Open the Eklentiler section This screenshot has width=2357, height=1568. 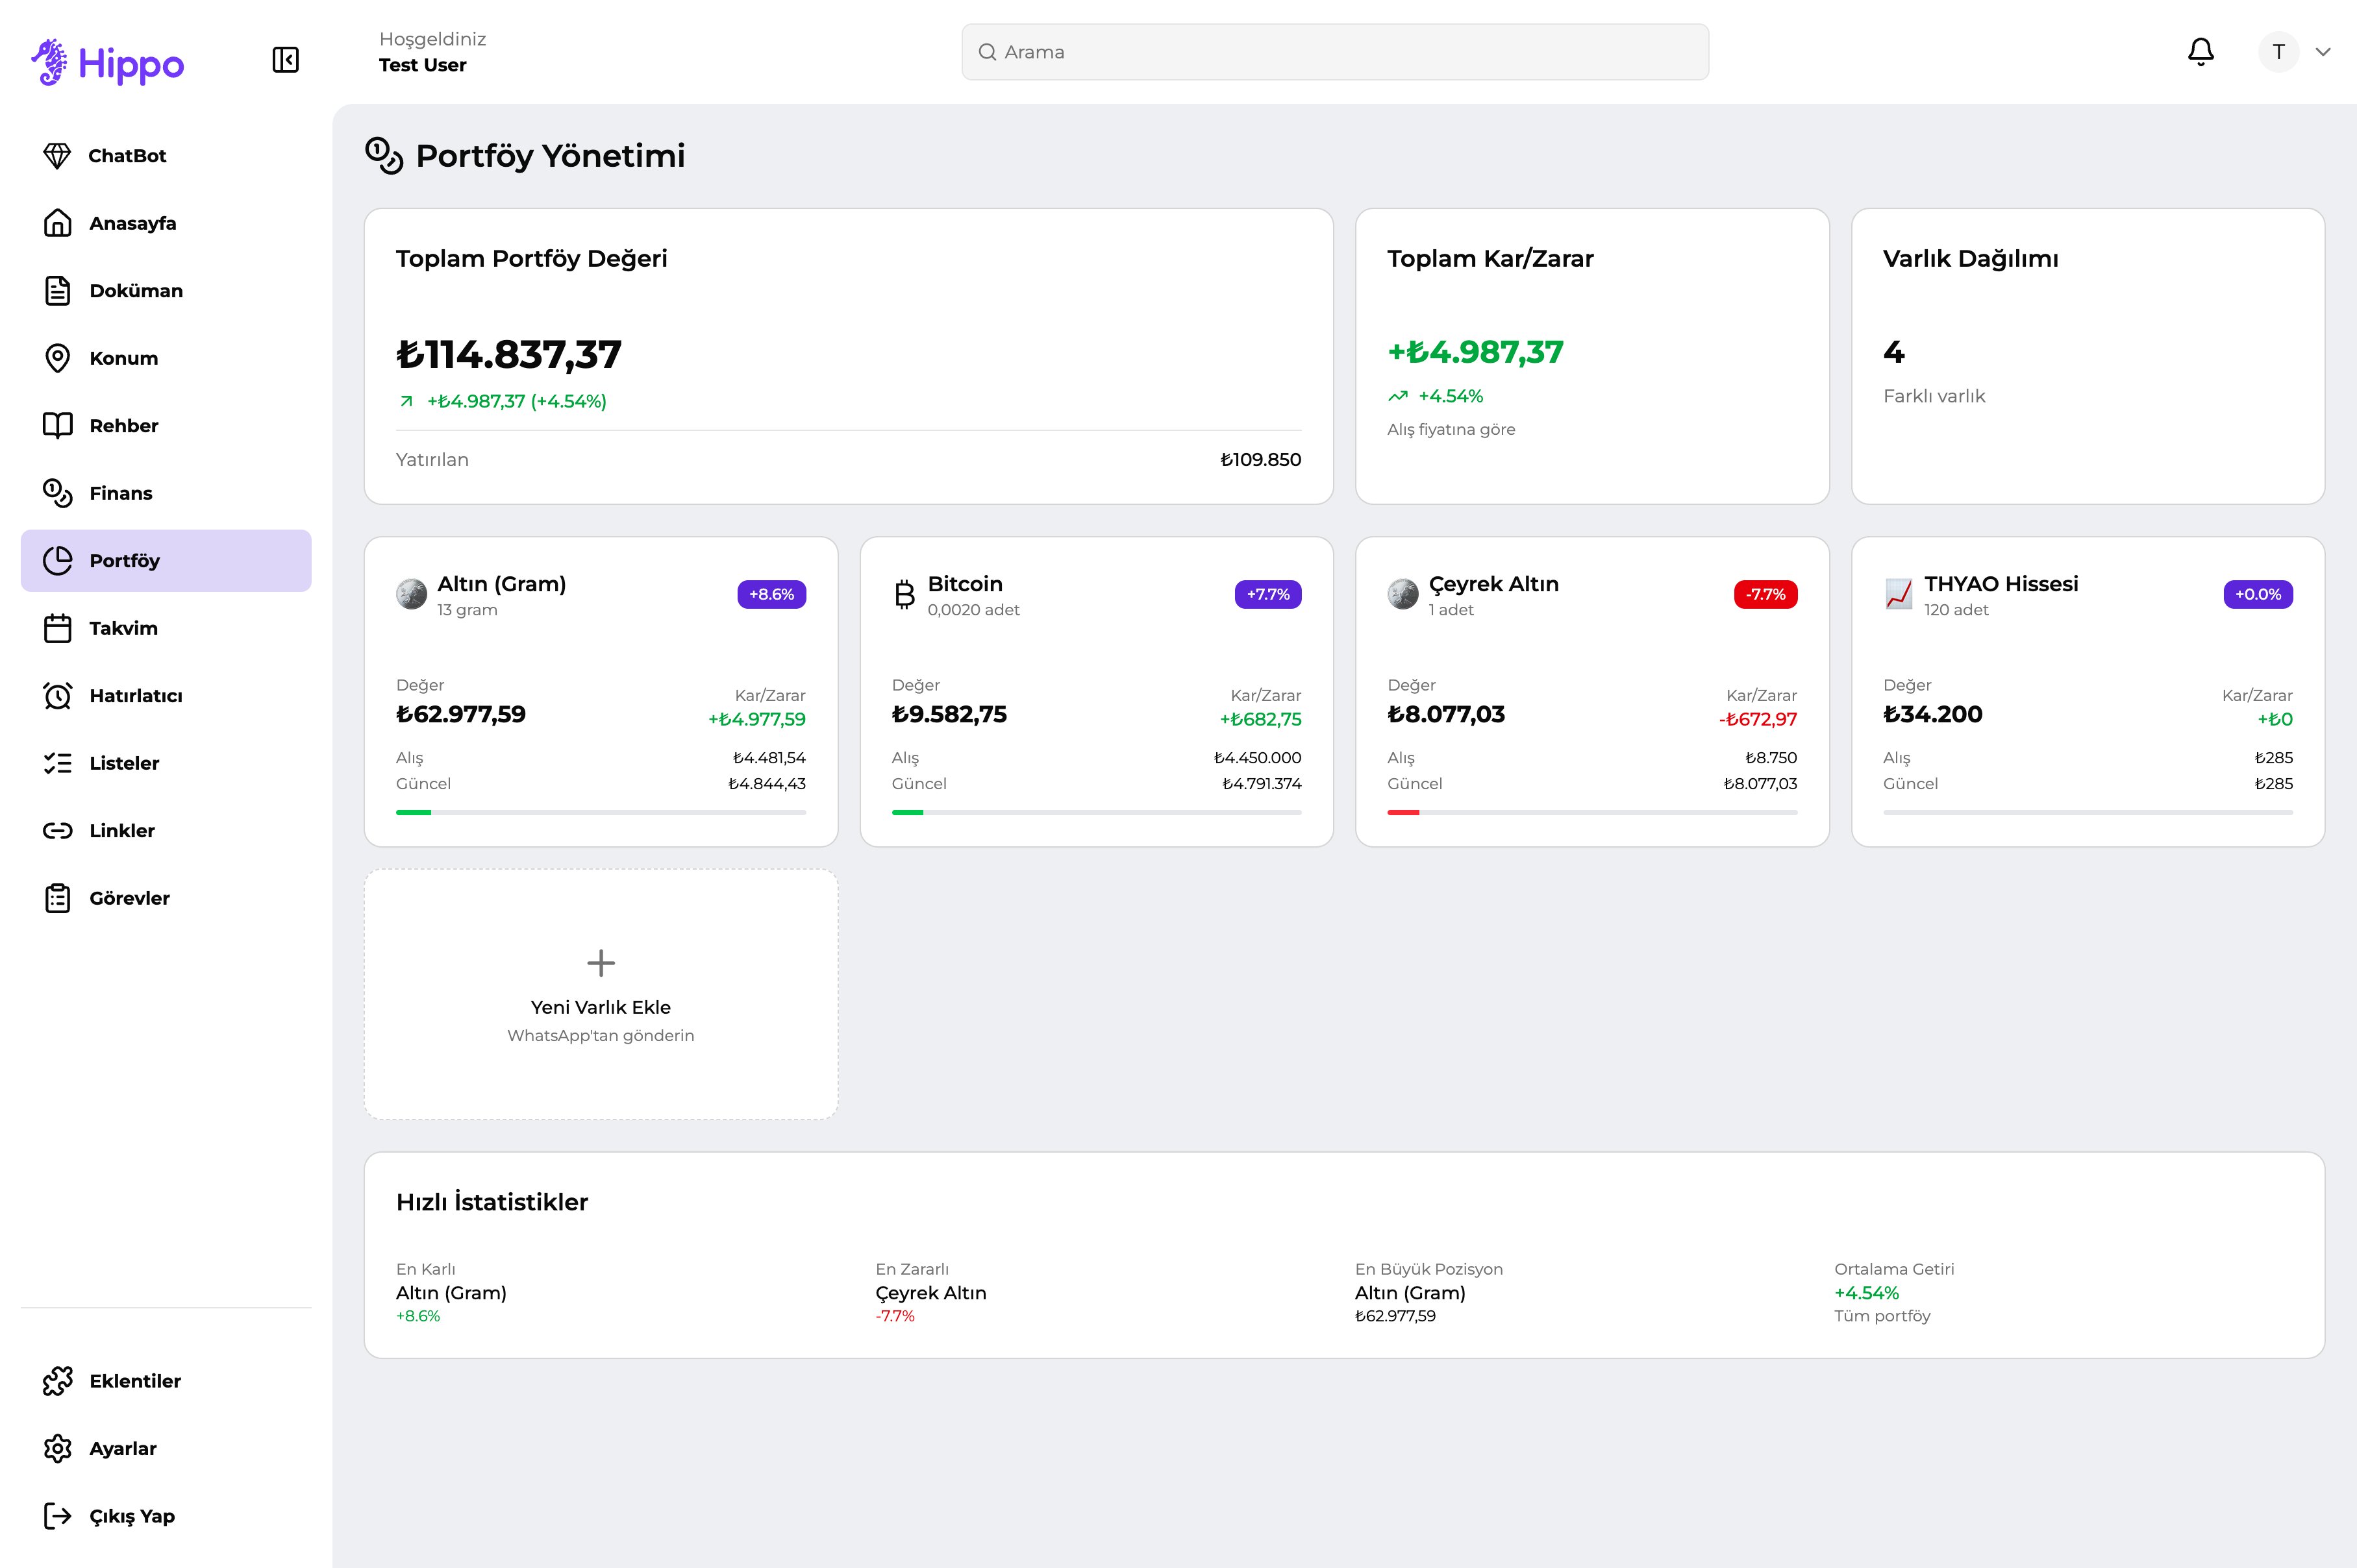[x=134, y=1380]
